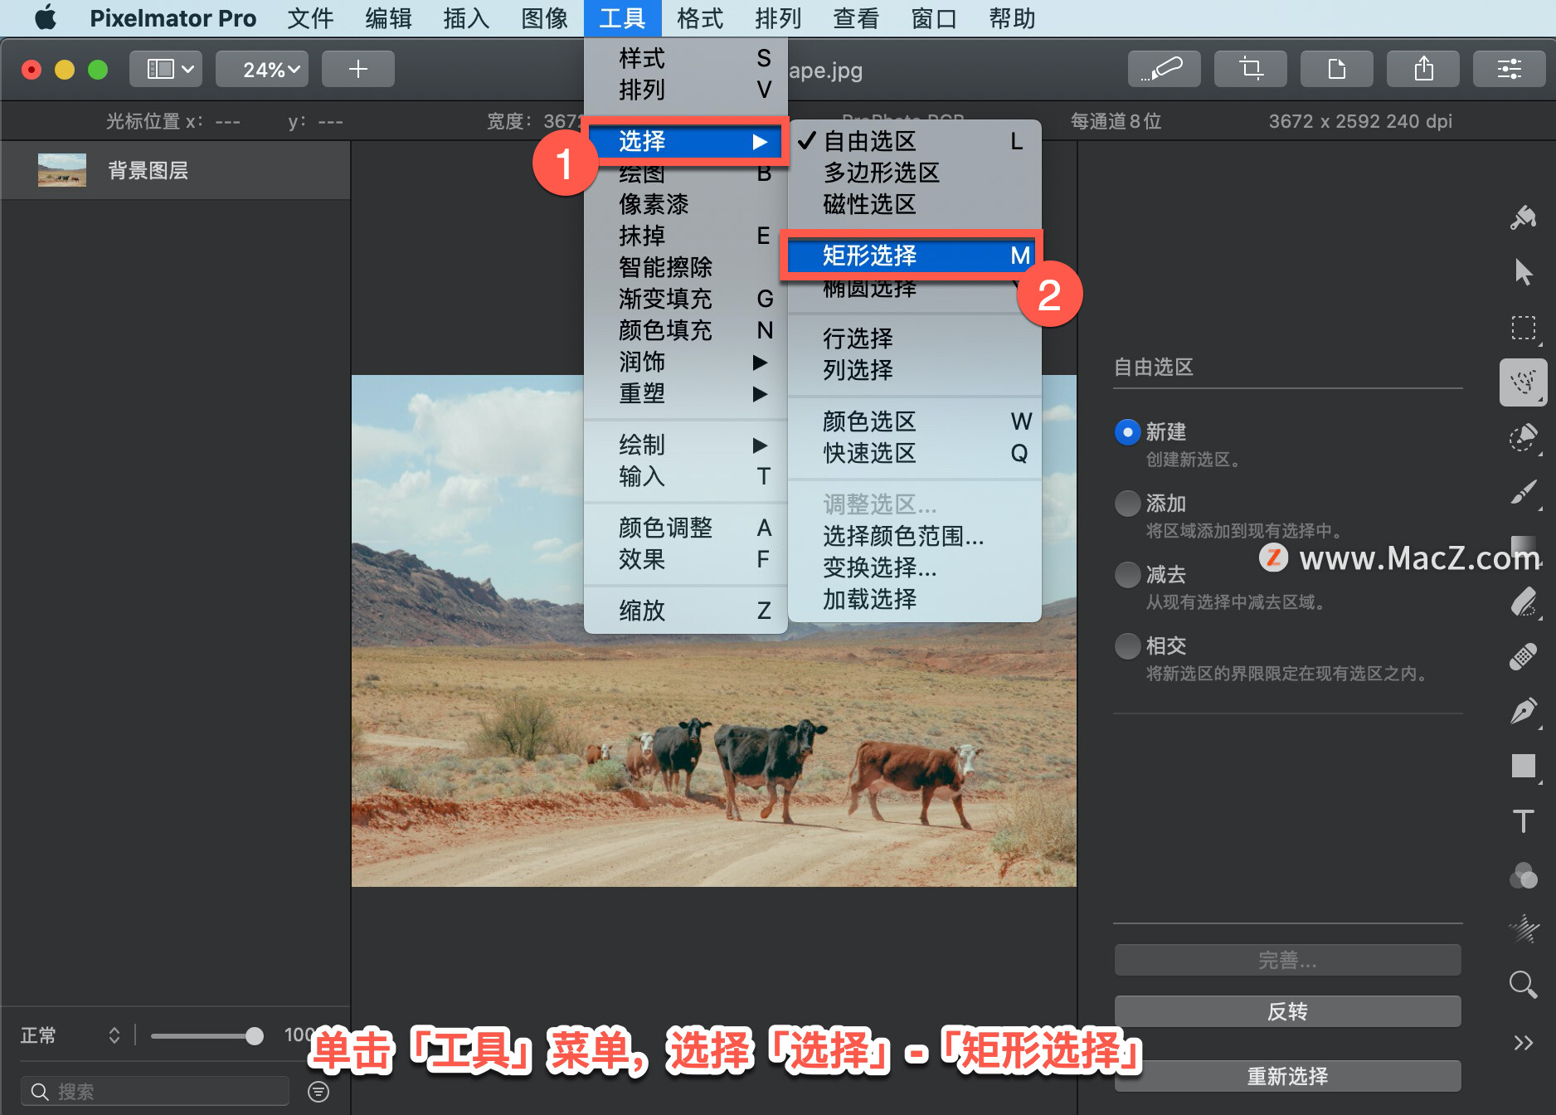Open the 文件 menu
Screen dimensions: 1556x1115
[x=310, y=17]
